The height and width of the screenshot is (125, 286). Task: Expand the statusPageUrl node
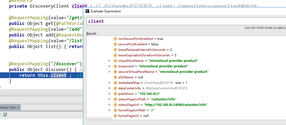pos(110,105)
